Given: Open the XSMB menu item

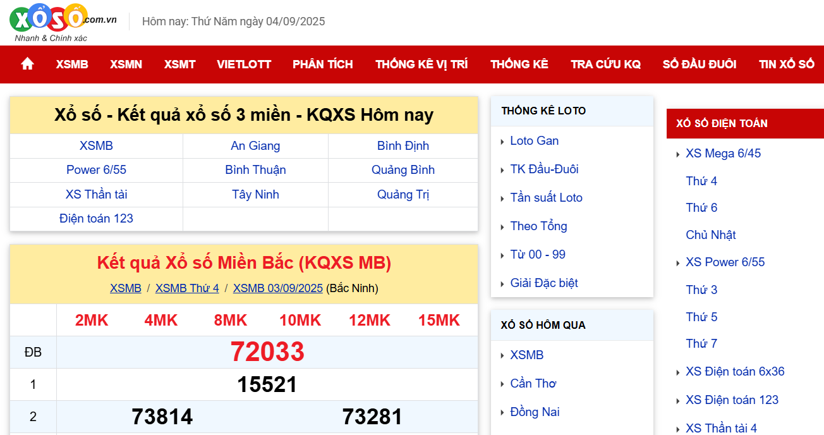Looking at the screenshot, I should (71, 64).
